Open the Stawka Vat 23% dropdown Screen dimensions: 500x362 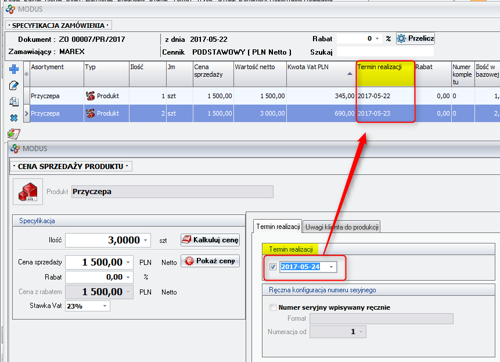pos(105,306)
